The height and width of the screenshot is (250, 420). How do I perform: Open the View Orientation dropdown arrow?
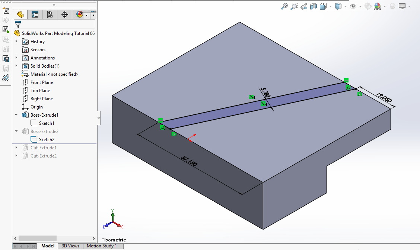point(331,6)
